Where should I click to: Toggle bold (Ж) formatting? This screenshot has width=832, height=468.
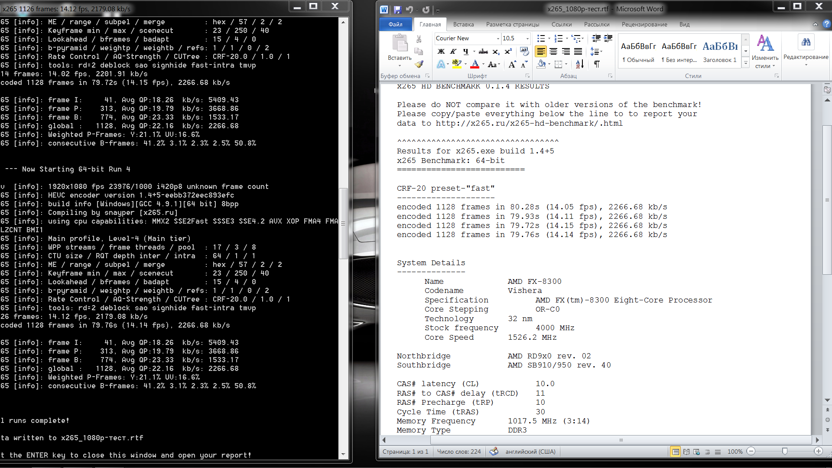(441, 52)
